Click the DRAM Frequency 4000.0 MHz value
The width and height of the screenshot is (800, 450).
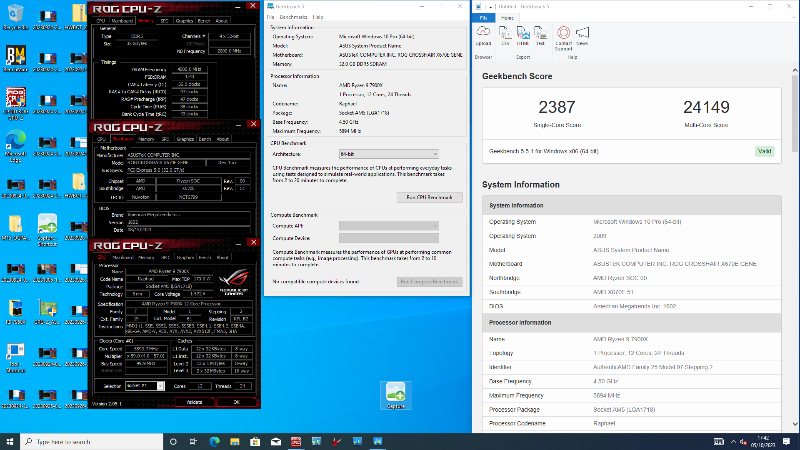[x=189, y=70]
